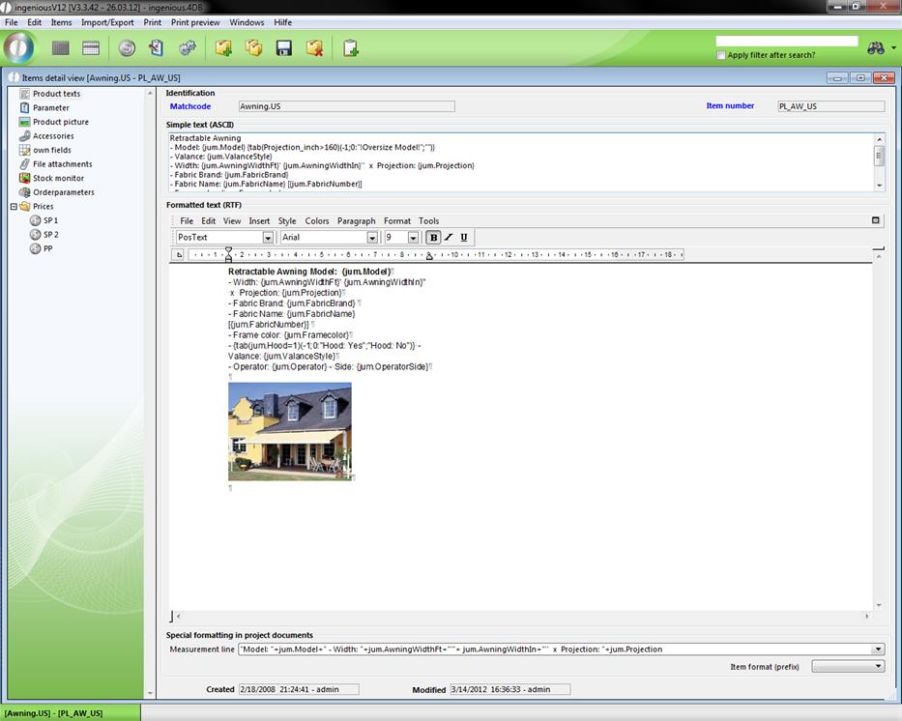Select Product picture in the sidebar
The image size is (902, 721).
[60, 122]
